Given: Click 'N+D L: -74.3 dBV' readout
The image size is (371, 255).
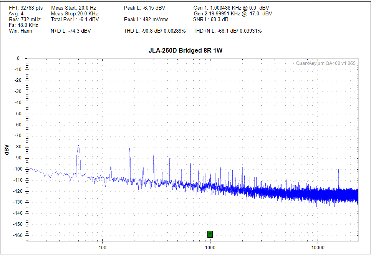Looking at the screenshot, I should (x=71, y=31).
